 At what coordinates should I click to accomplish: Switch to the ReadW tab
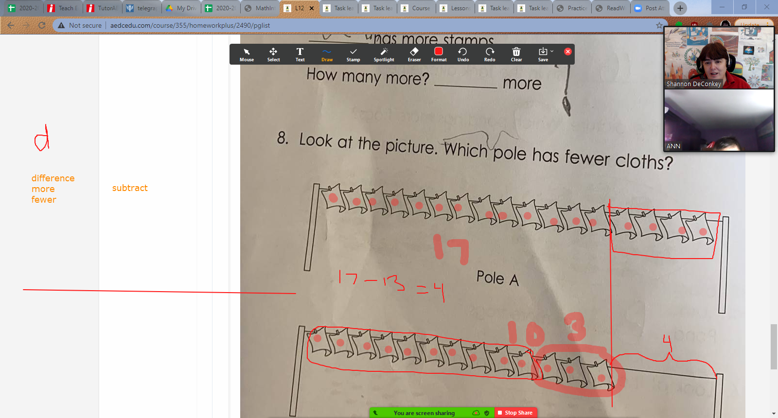[611, 8]
